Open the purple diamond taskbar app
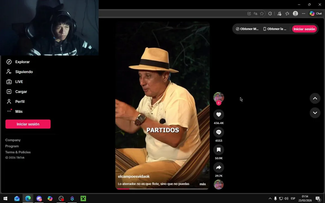 point(72,198)
